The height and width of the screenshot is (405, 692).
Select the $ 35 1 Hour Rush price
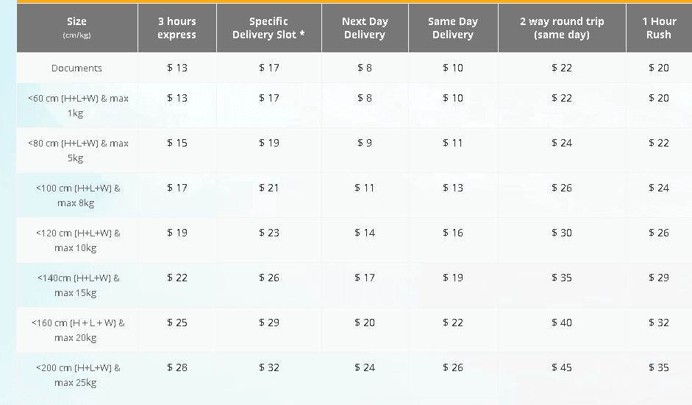(x=659, y=367)
